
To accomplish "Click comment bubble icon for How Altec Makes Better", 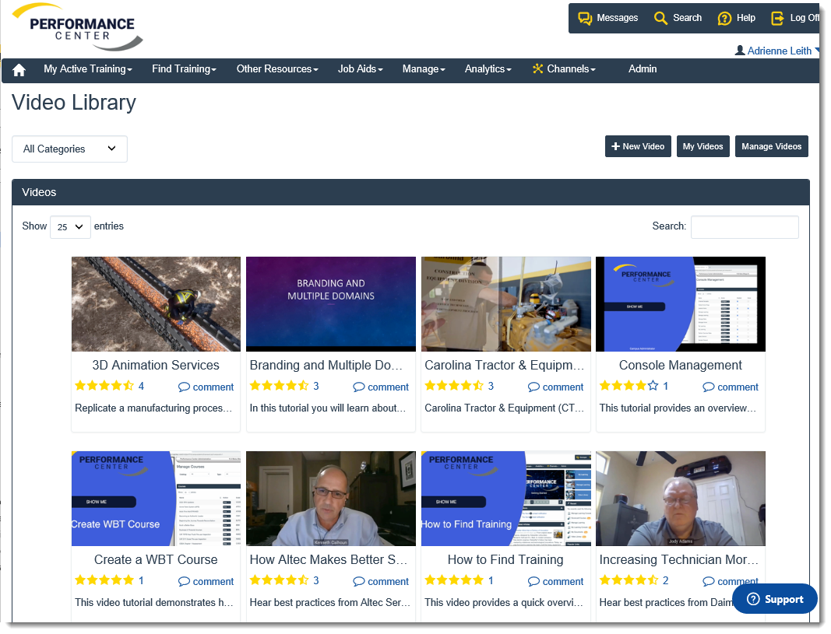I will click(359, 581).
